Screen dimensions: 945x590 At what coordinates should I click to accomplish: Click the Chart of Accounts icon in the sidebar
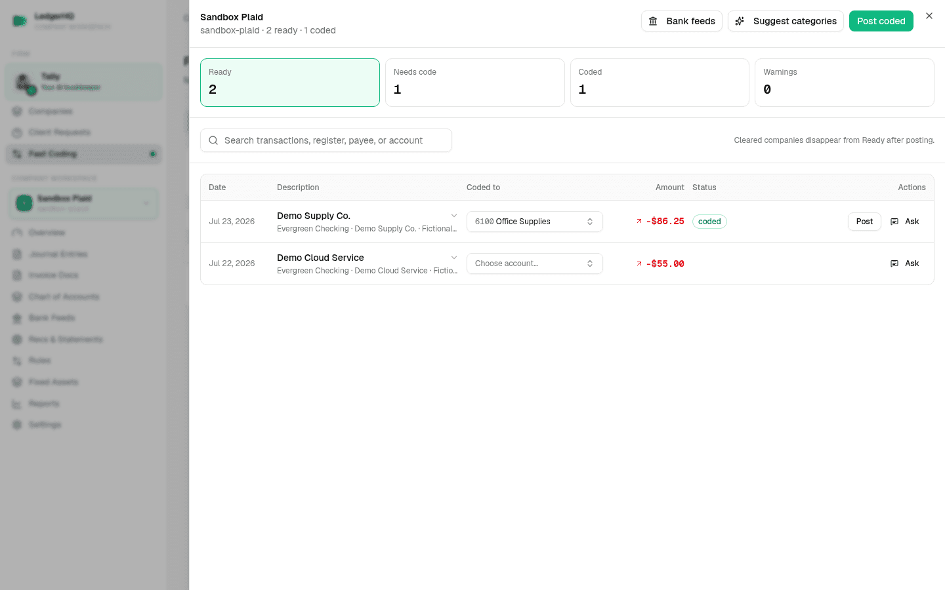point(18,297)
